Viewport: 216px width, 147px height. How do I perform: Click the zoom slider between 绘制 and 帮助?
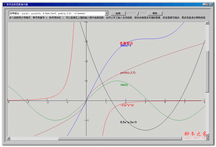[x=137, y=13]
